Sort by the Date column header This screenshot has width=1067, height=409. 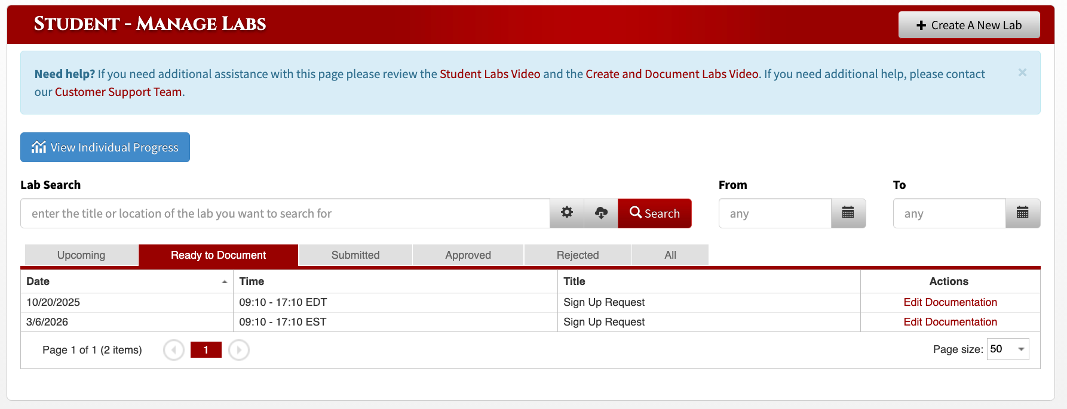[127, 281]
